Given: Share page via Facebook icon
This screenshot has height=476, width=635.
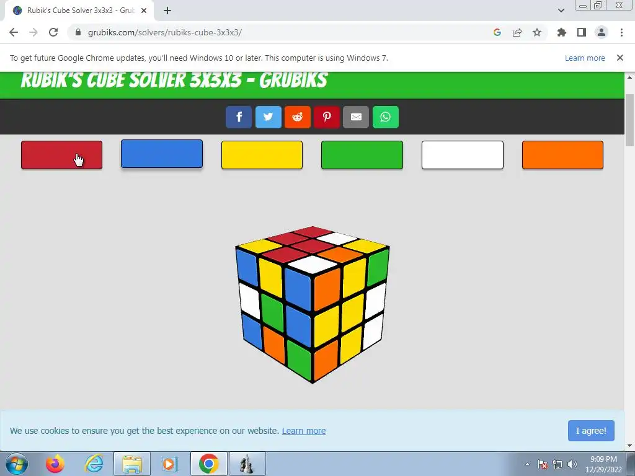Looking at the screenshot, I should coord(239,117).
